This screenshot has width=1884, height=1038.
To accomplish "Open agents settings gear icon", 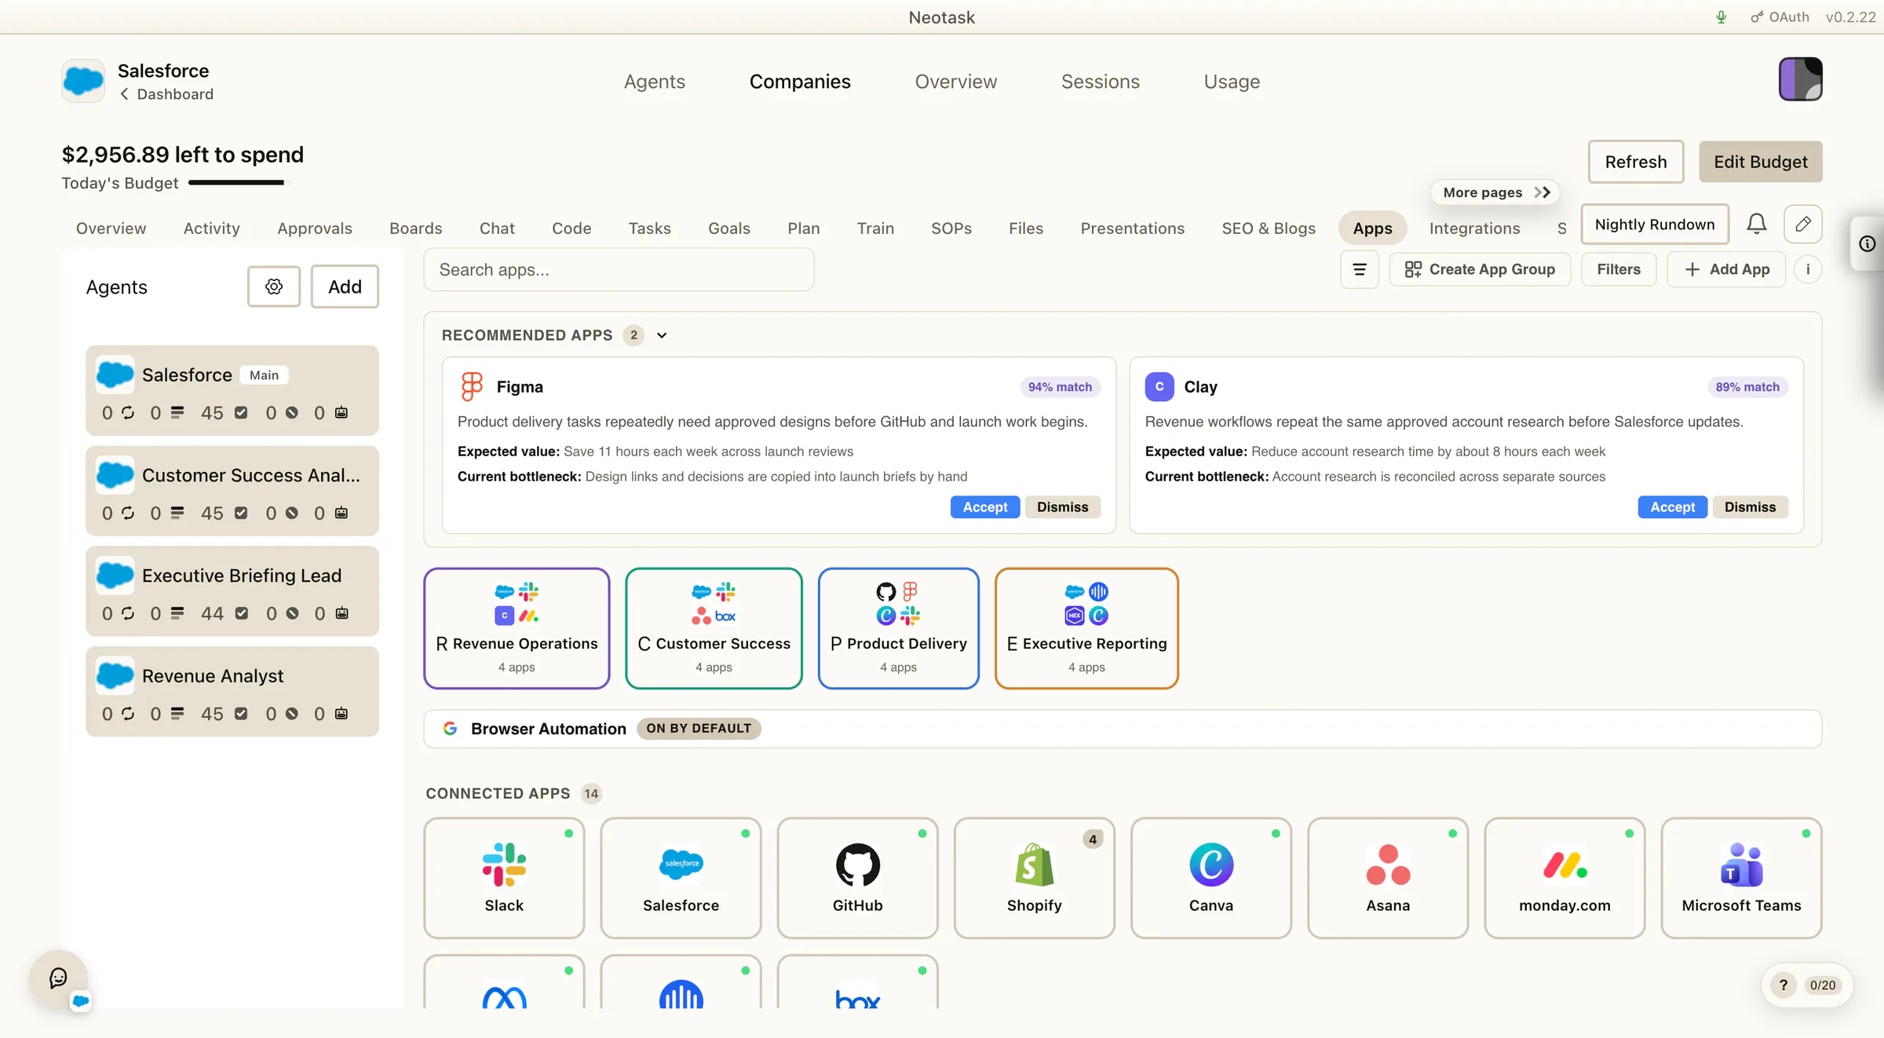I will (x=273, y=287).
